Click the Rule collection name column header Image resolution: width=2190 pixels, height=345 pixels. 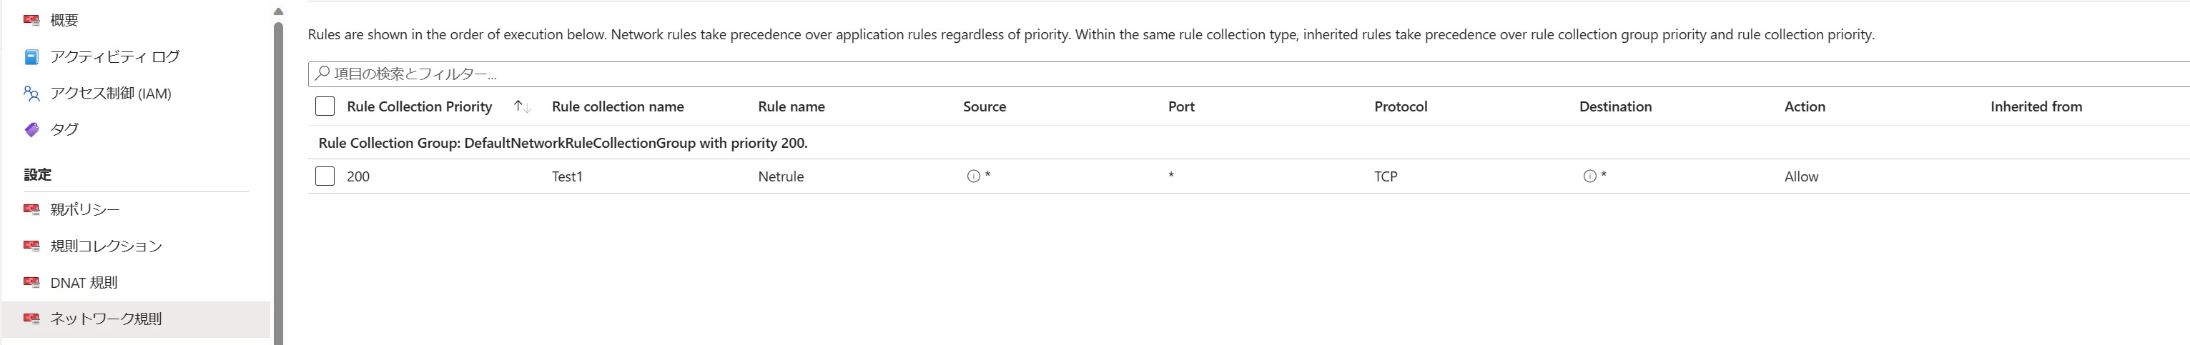[617, 106]
